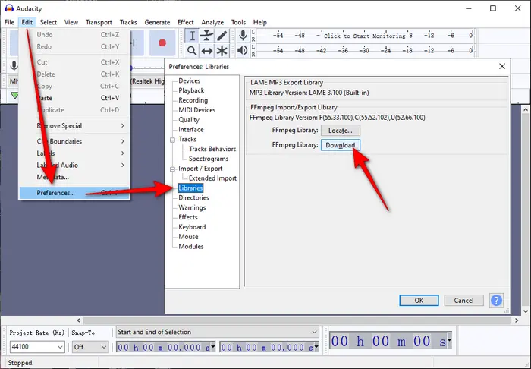Open audio position time format arrow
This screenshot has width=531, height=369.
449,340
